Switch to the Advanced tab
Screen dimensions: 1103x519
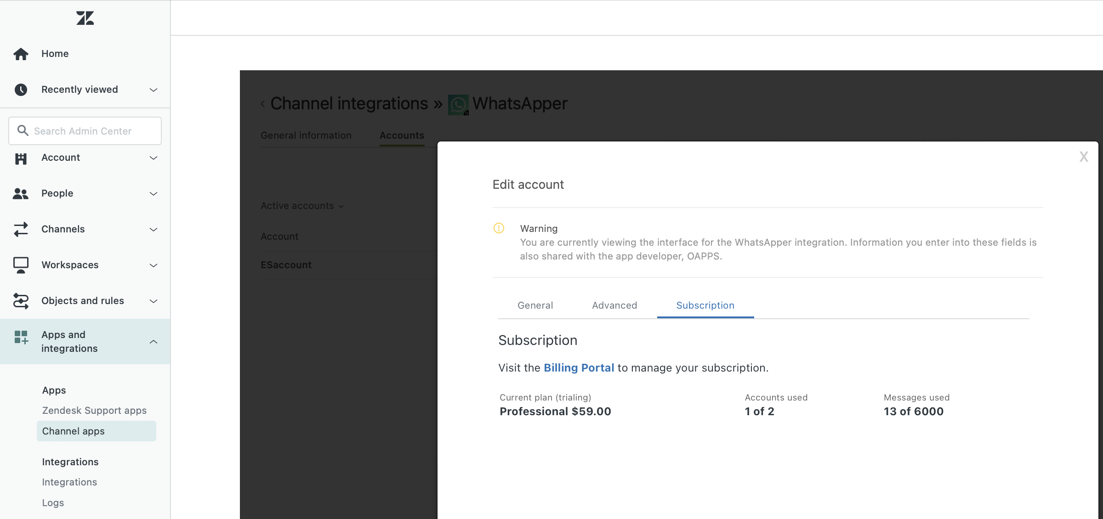click(x=614, y=305)
